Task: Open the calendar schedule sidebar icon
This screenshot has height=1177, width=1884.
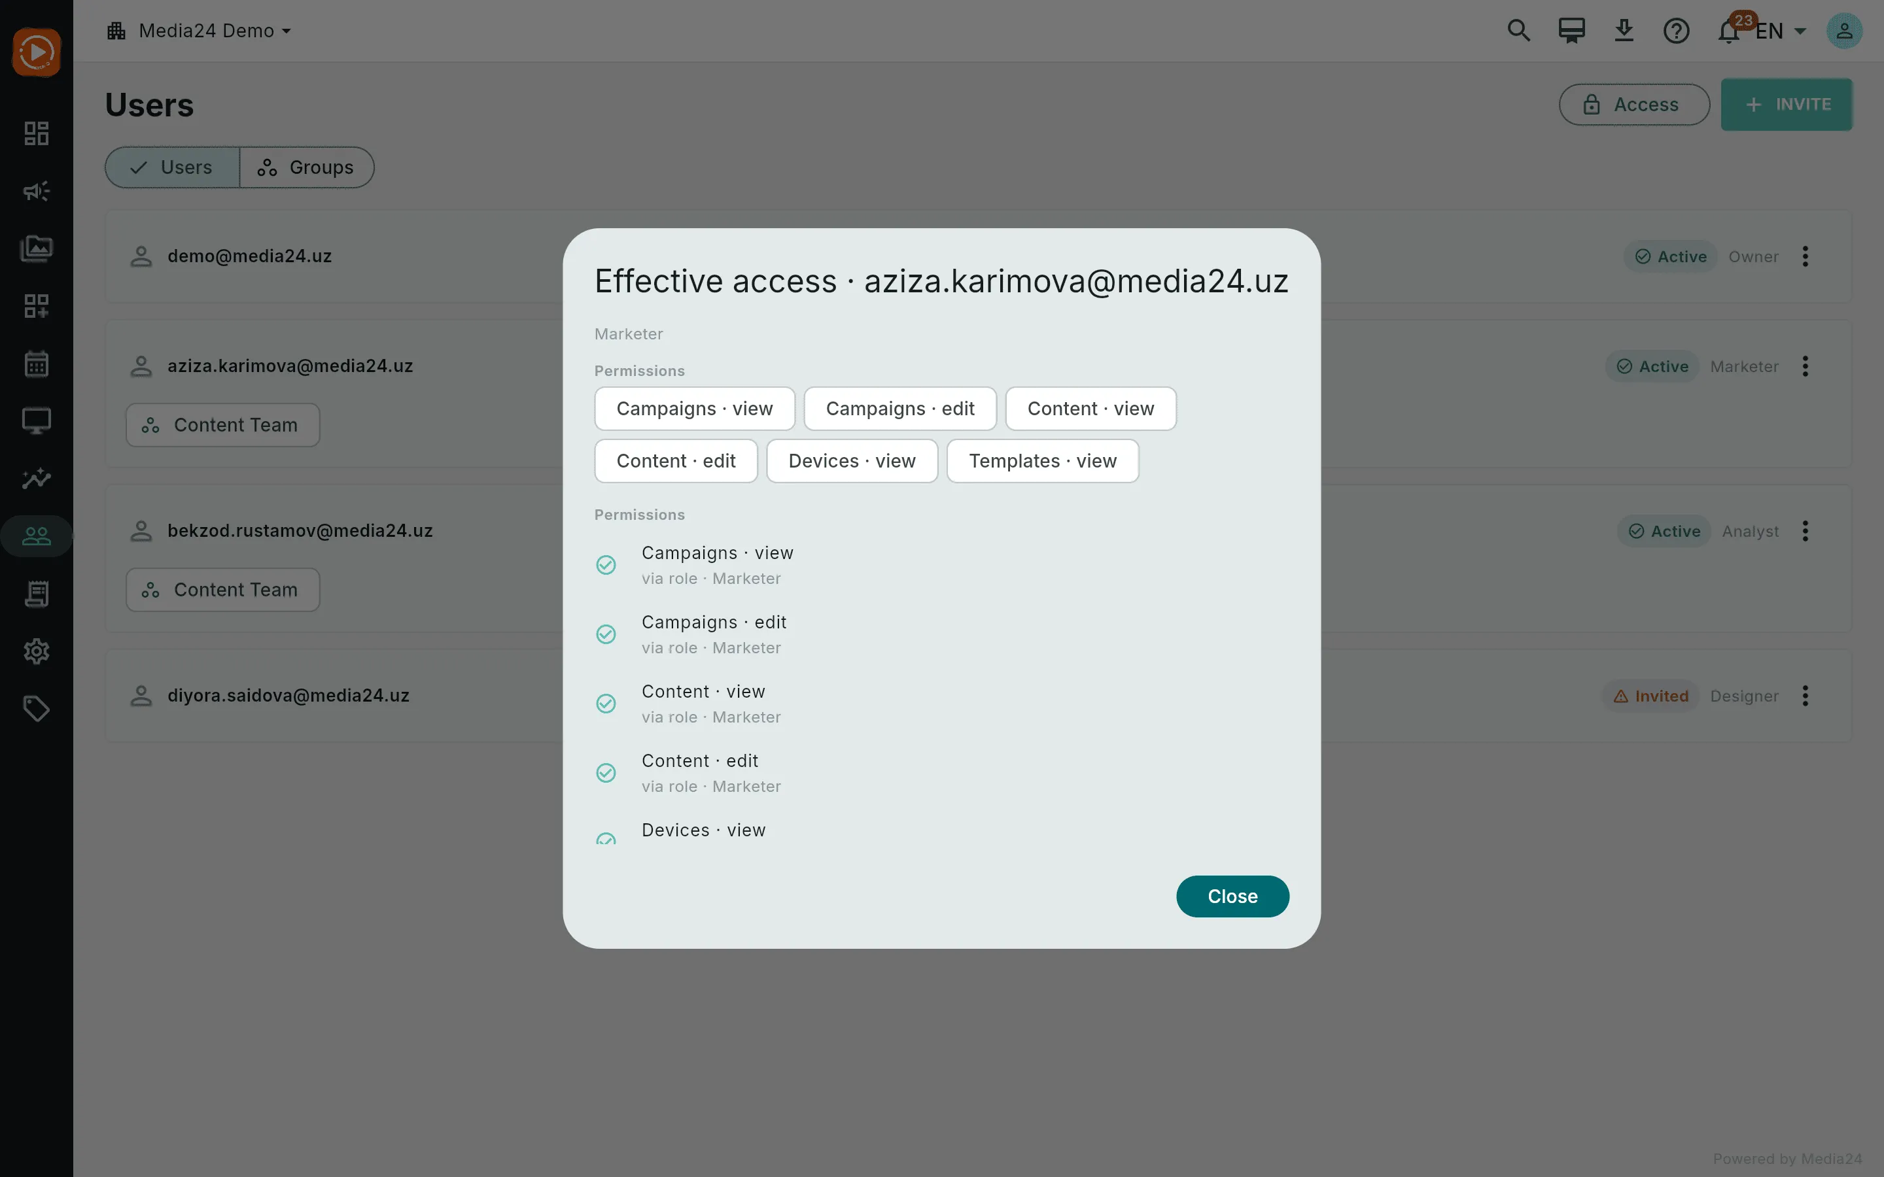Action: pos(37,364)
